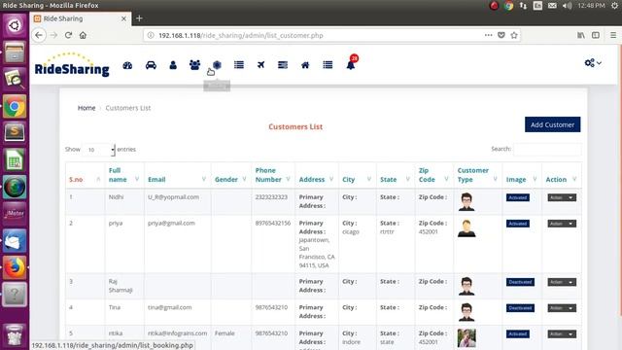Image resolution: width=622 pixels, height=350 pixels.
Task: Click ritika's photo thumbnail
Action: coord(466,338)
